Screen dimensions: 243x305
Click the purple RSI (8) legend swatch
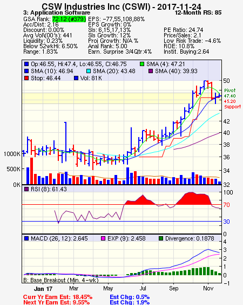pyautogui.click(x=26, y=189)
